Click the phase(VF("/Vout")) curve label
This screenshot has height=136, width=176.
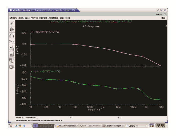48,72
